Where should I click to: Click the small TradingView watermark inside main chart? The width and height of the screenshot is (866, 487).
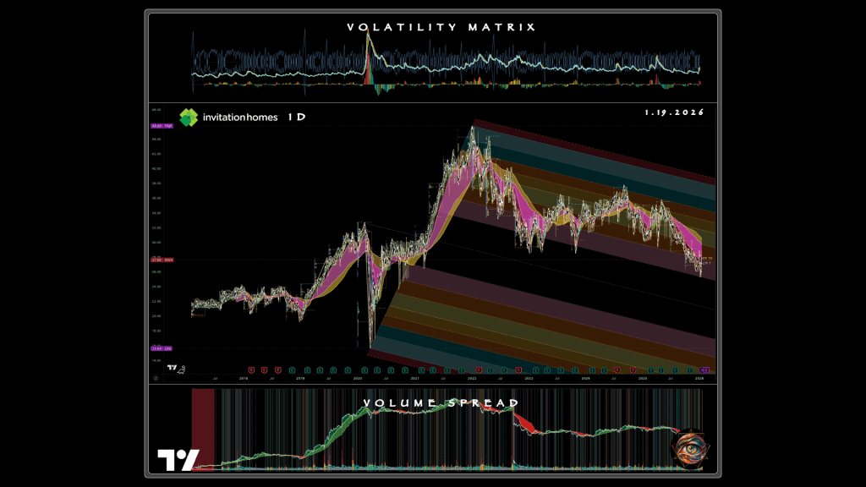pyautogui.click(x=173, y=368)
